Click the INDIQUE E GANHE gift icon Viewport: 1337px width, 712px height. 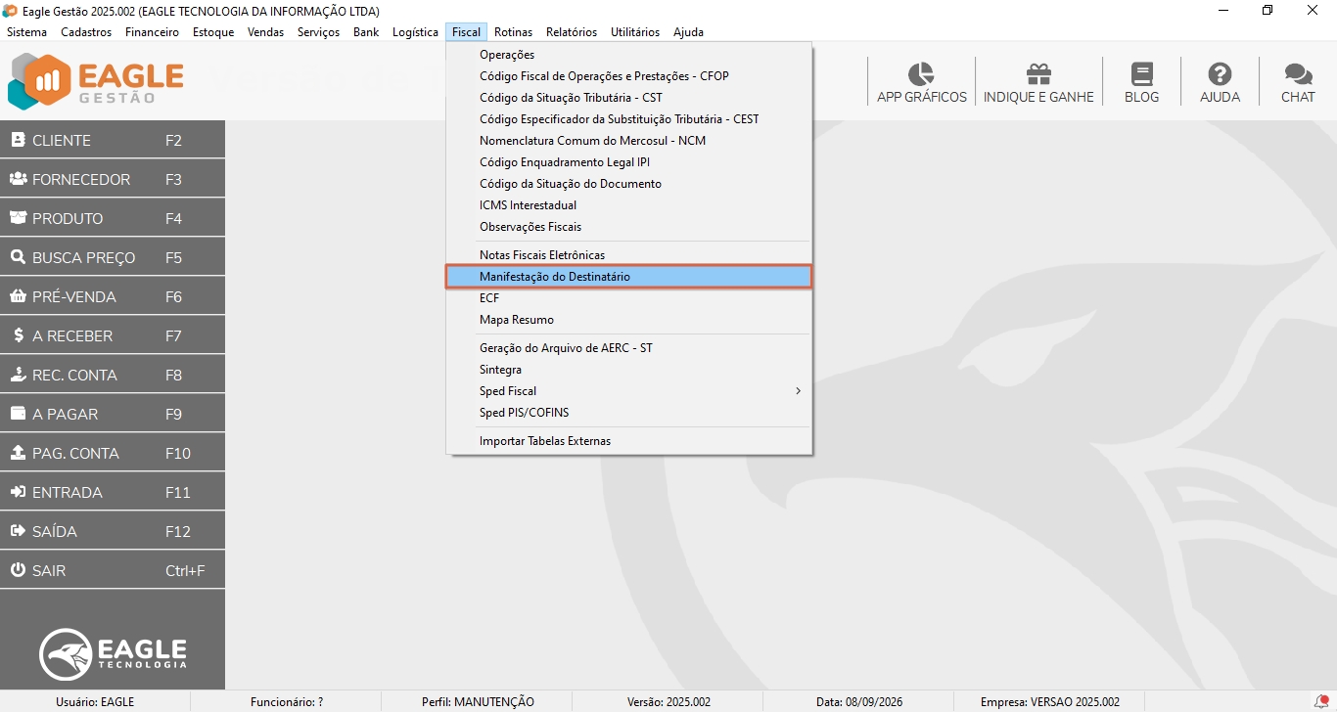[x=1038, y=74]
